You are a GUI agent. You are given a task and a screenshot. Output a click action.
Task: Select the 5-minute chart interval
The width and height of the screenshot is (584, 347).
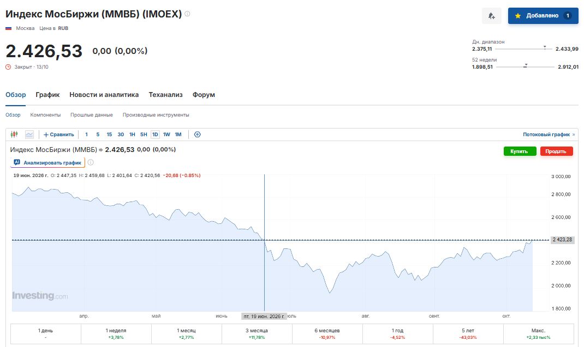coord(98,134)
